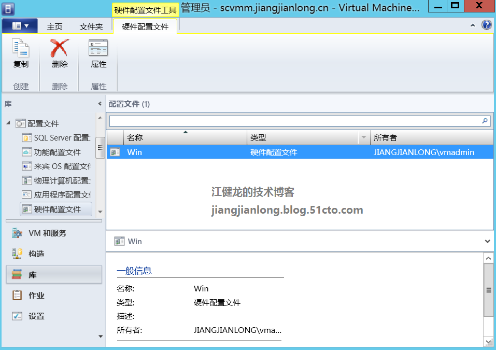Click the Win details pane header icon
The width and height of the screenshot is (496, 350).
pos(119,242)
